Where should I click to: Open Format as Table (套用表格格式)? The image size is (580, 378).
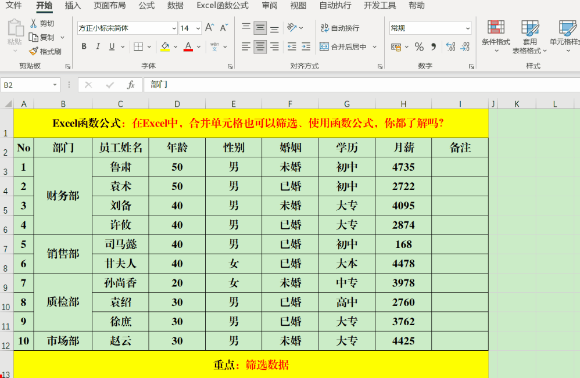pyautogui.click(x=529, y=37)
